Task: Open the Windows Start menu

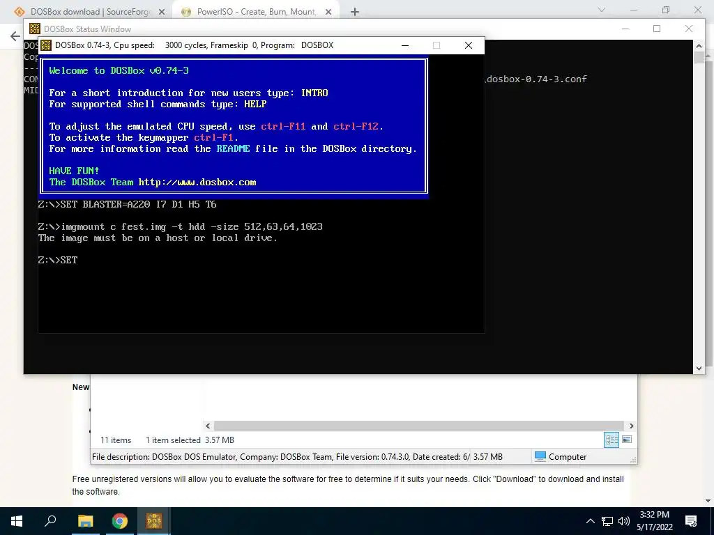Action: (x=17, y=521)
